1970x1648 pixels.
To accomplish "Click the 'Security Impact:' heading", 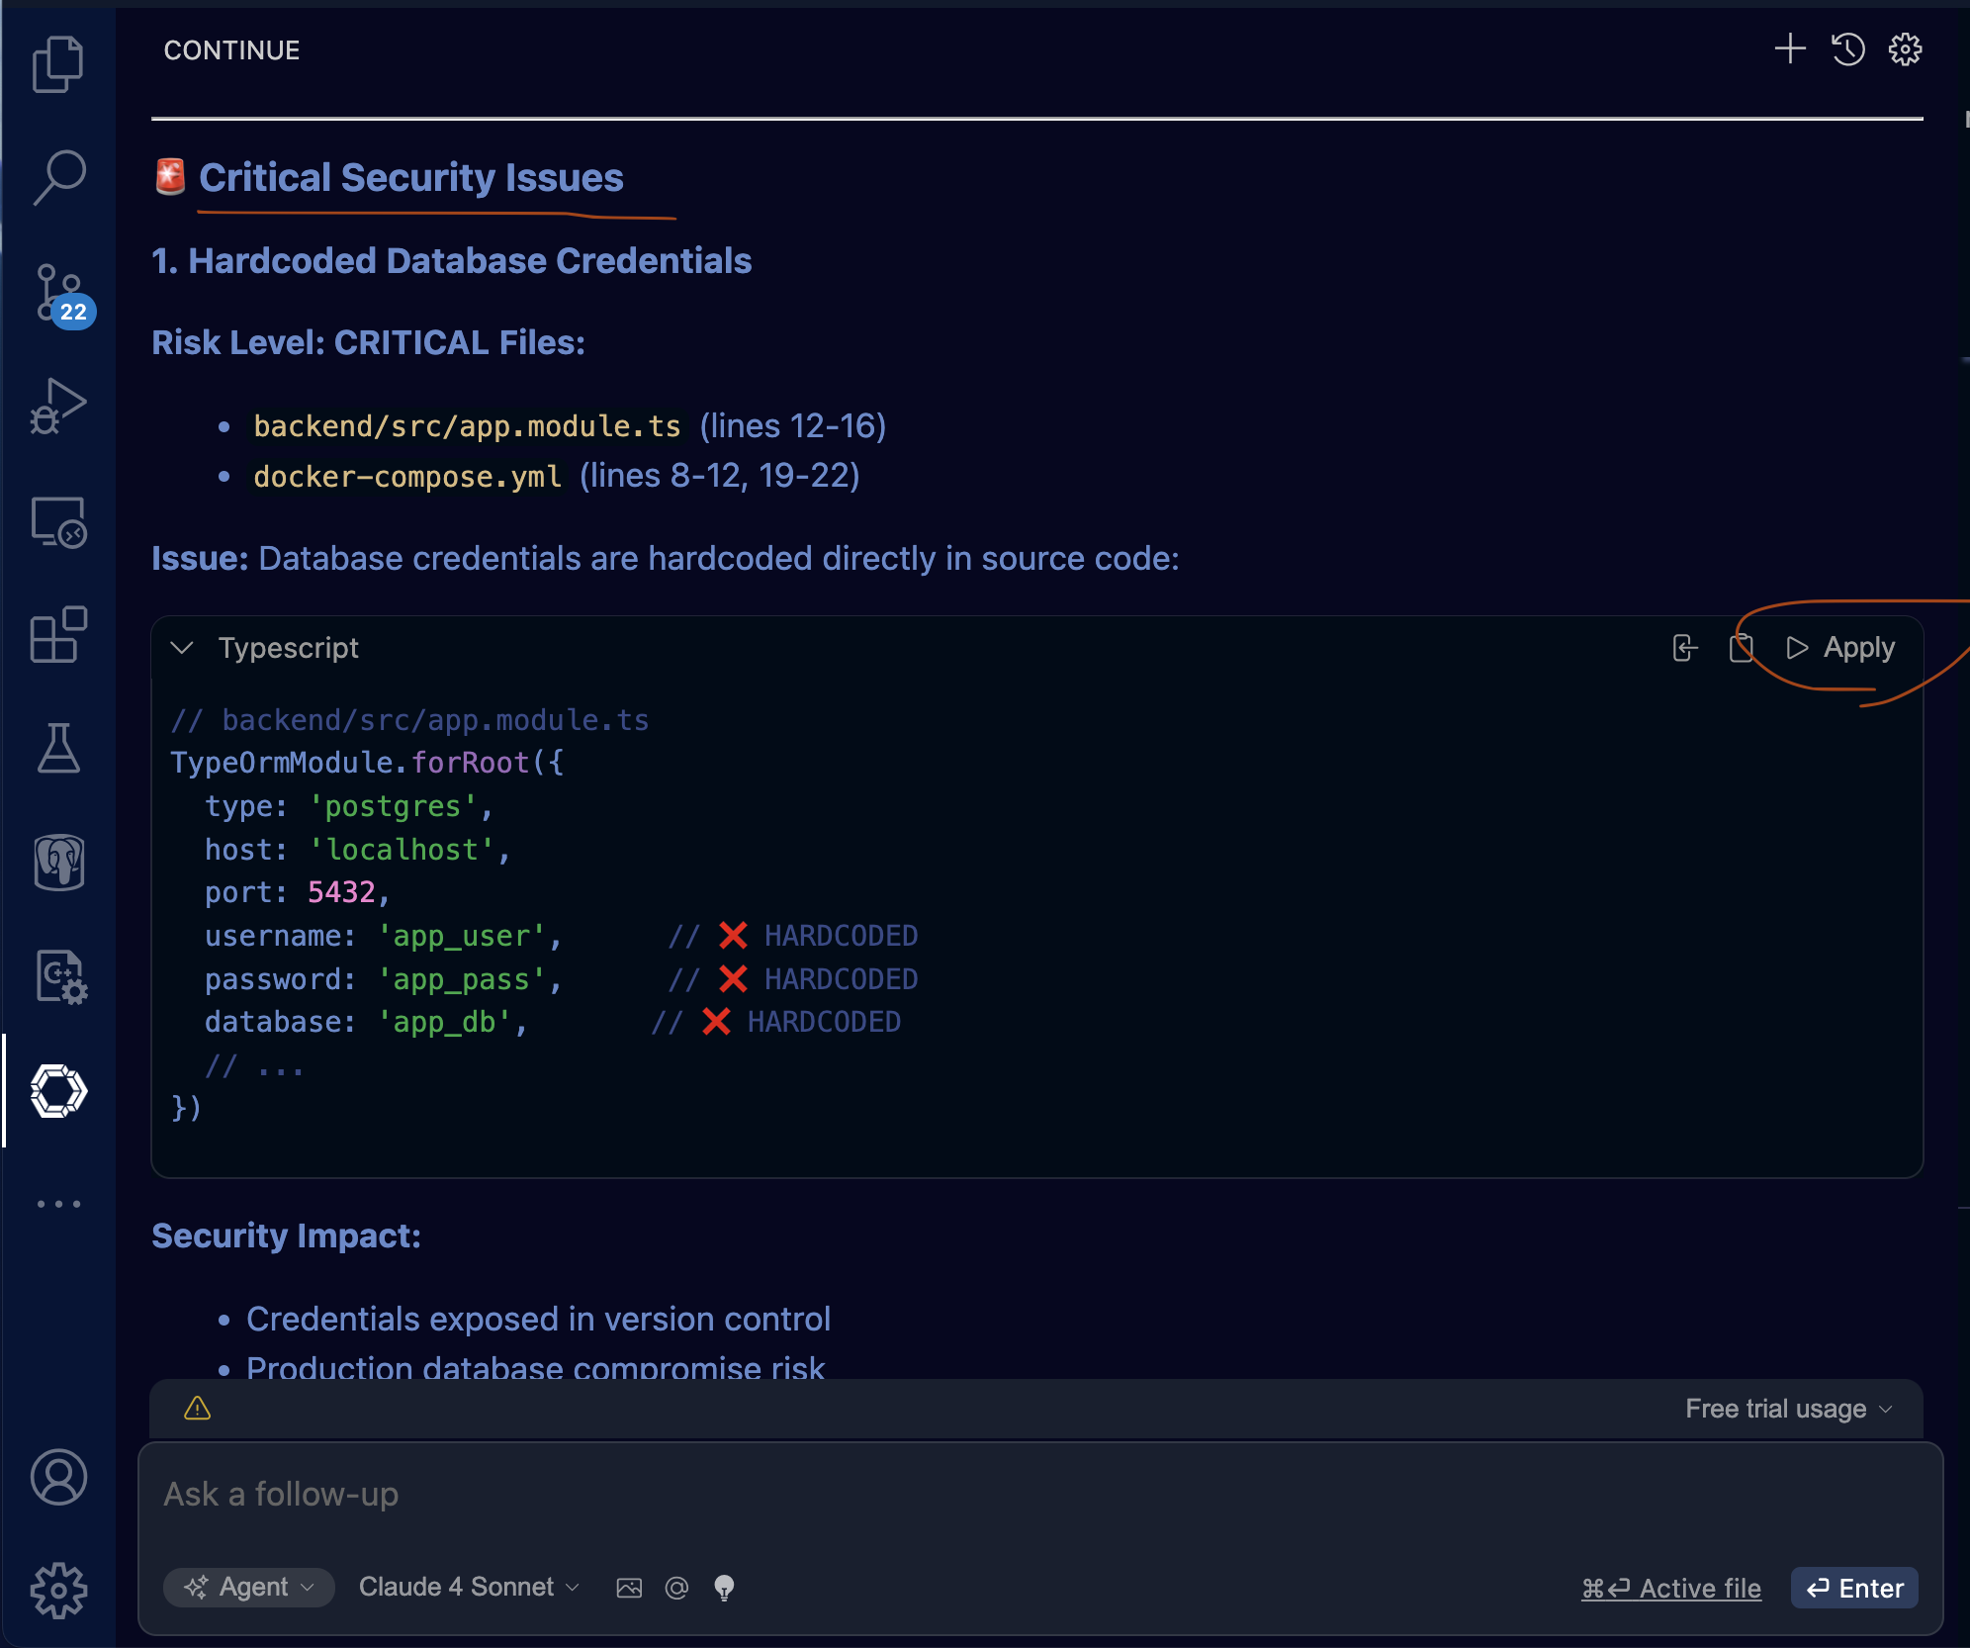I will point(286,1236).
